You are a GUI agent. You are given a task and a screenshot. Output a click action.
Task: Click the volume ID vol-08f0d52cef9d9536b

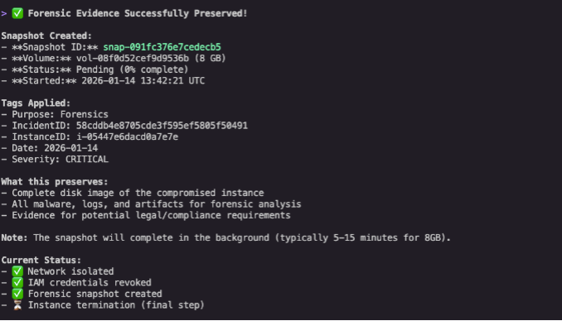point(133,59)
